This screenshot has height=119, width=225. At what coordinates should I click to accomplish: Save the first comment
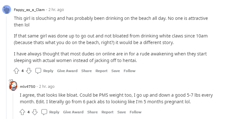tap(116, 71)
